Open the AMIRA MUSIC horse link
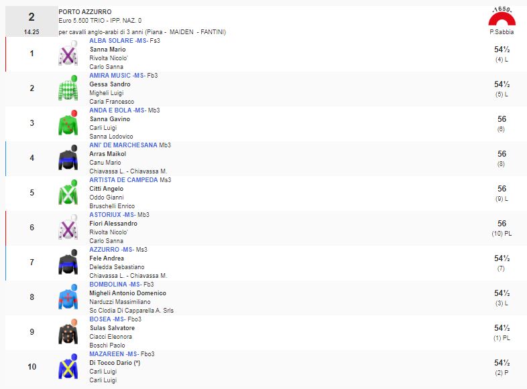527x389 pixels. tap(109, 76)
